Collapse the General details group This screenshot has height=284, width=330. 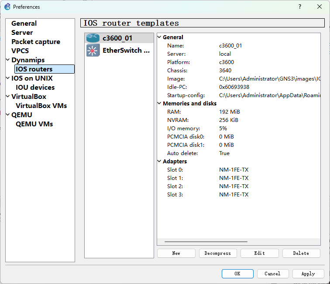[159, 37]
